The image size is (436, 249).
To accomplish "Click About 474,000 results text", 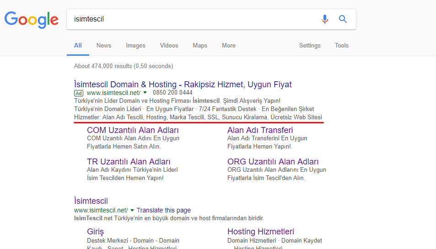I will pos(124,66).
